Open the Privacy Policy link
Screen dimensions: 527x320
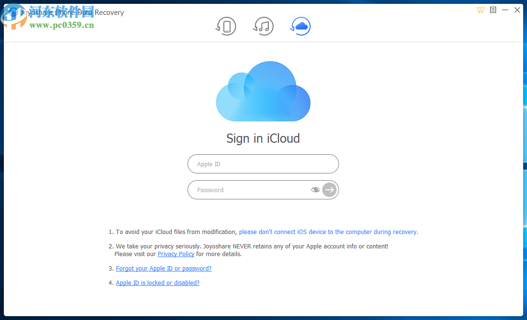click(x=176, y=254)
